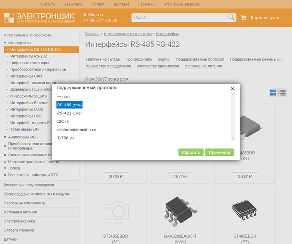
Task: Click the MAX3280EAUK+T product image
Action: pos(180,211)
